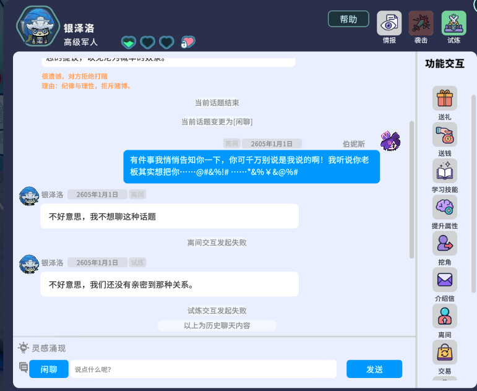Select the 送钱 money bag icon

(x=445, y=134)
